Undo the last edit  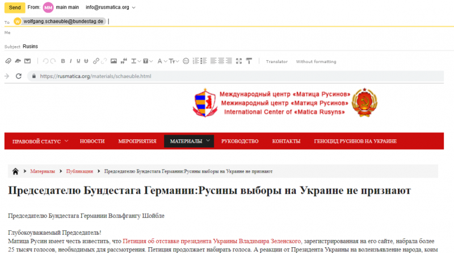click(45, 61)
